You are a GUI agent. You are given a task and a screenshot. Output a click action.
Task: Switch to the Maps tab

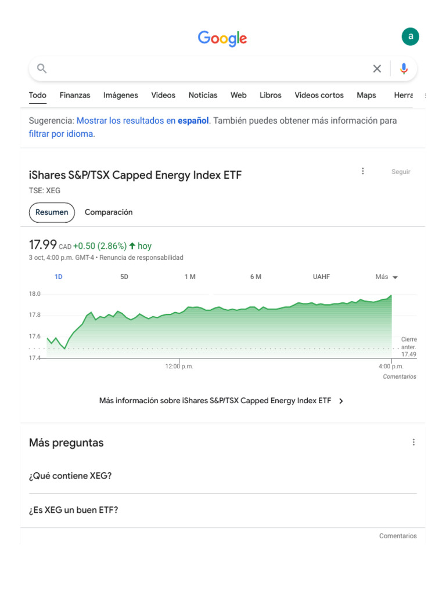coord(366,95)
